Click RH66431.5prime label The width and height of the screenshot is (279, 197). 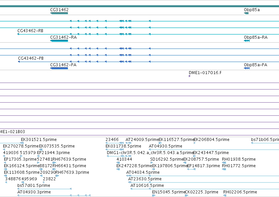pyautogui.click(x=70, y=166)
